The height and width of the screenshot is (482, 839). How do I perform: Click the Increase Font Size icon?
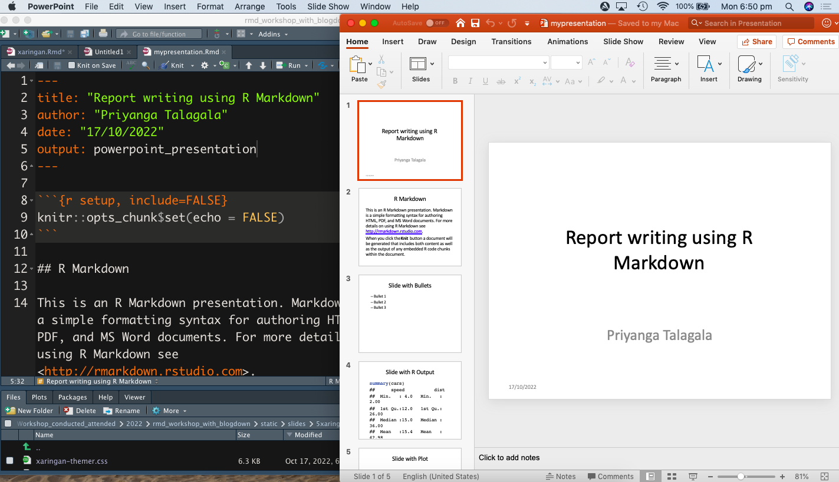point(591,62)
